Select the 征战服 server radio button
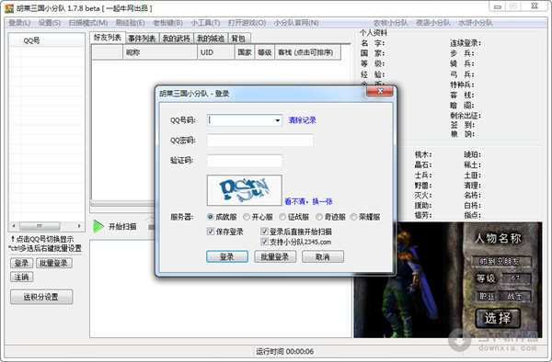552x362 pixels. click(x=282, y=217)
